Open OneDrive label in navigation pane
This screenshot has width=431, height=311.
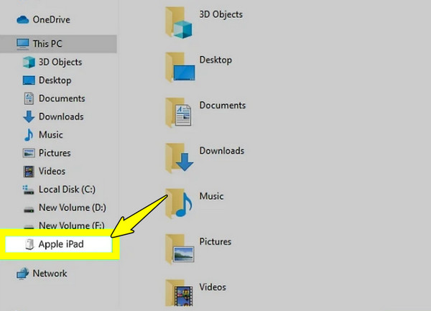pos(52,19)
